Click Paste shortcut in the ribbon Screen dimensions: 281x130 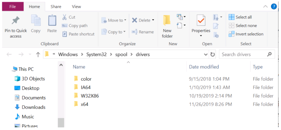click(x=78, y=34)
